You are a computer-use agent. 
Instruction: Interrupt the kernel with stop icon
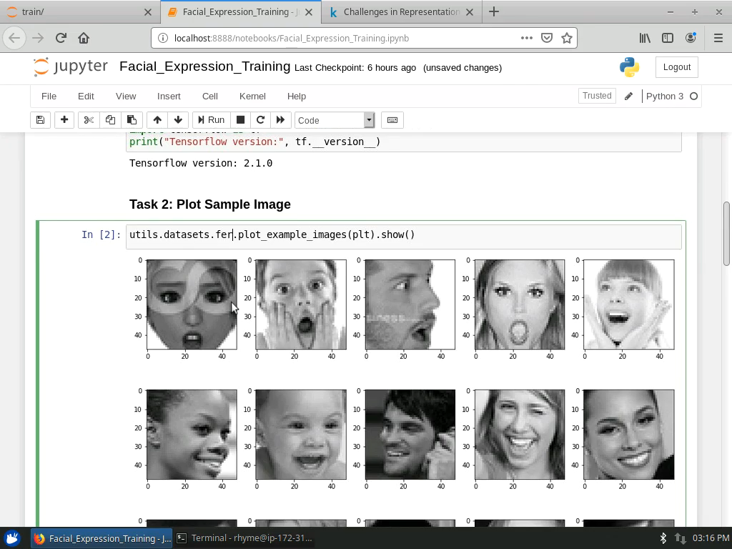(x=241, y=120)
